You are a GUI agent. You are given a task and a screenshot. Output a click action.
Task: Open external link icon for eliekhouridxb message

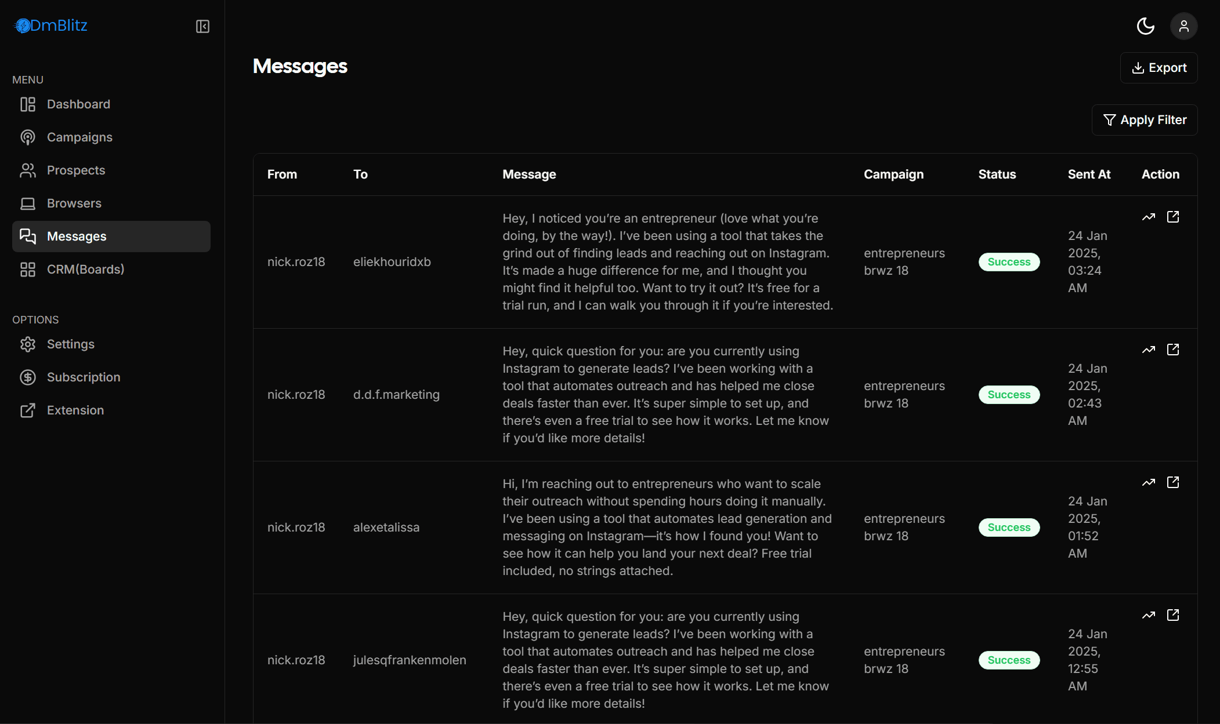[x=1173, y=217]
